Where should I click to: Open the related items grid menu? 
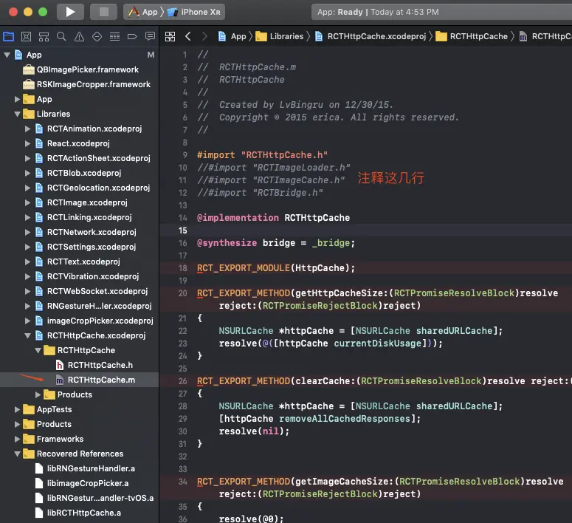[170, 36]
